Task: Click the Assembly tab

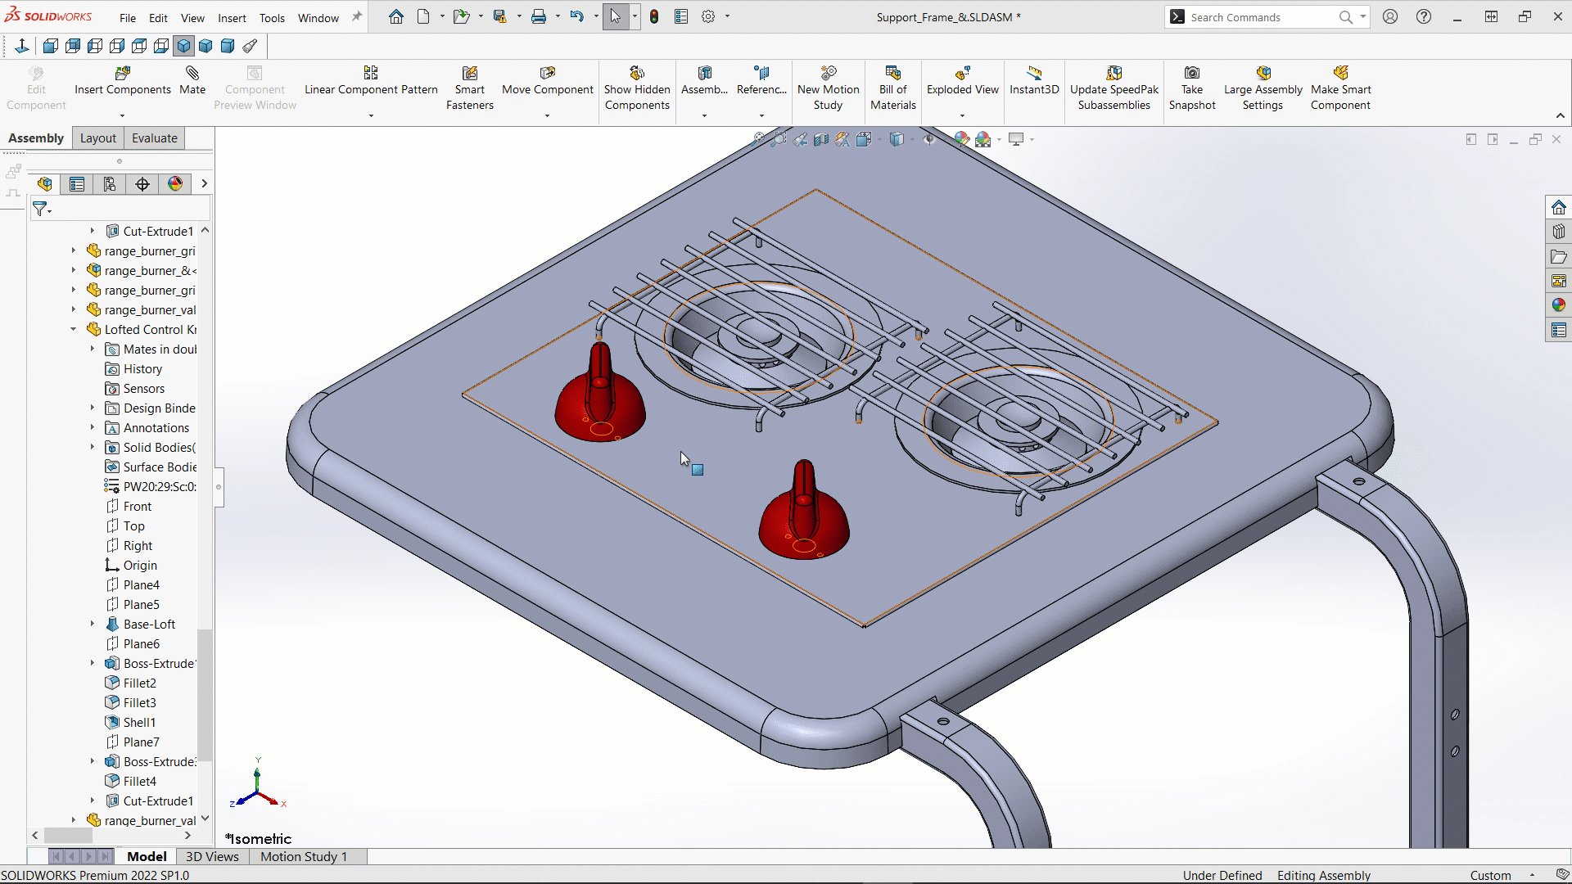Action: coord(37,137)
